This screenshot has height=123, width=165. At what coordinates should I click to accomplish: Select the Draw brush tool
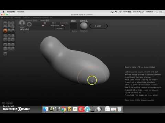pyautogui.click(x=5, y=27)
